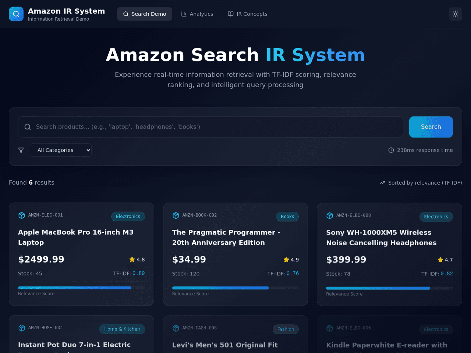This screenshot has width=471, height=353.
Task: Open the Apple MacBook Pro 16-inch M3 title
Action: 76,237
